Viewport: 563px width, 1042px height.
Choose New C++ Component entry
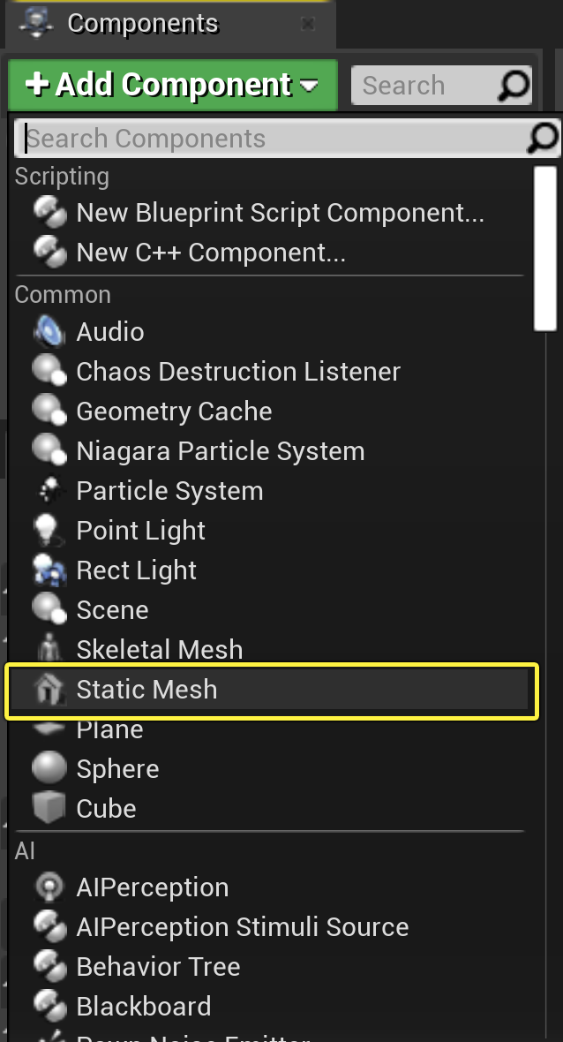211,253
